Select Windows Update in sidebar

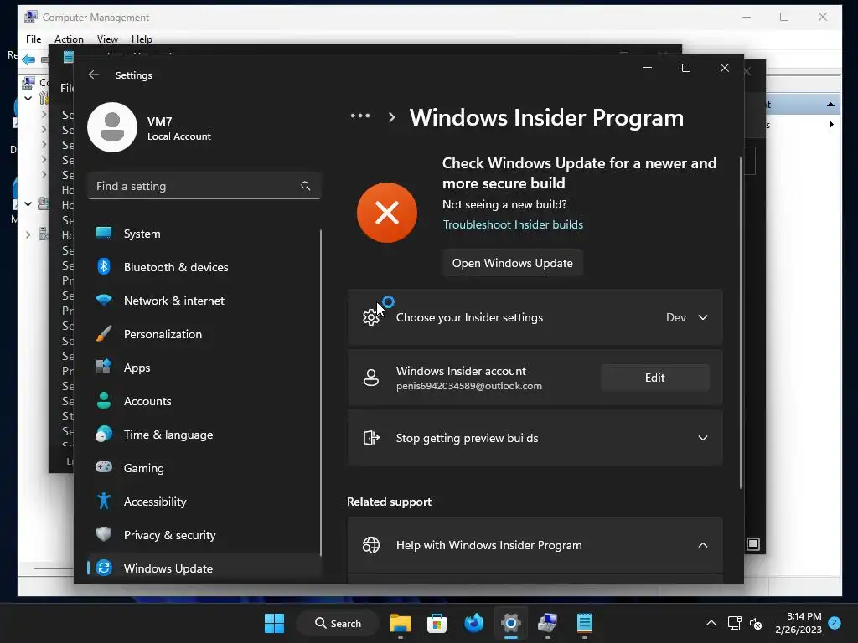204,568
